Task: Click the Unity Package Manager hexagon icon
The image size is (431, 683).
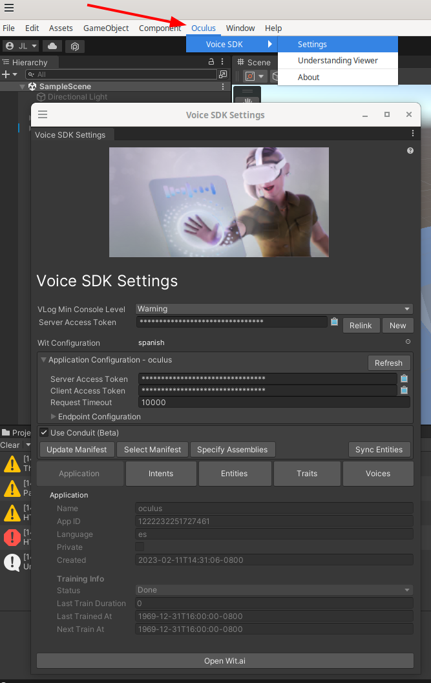Action: coord(75,46)
